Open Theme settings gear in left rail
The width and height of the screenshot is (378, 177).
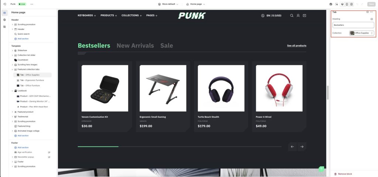[4, 20]
